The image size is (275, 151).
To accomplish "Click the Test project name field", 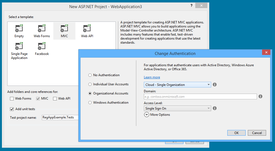I will pos(60,117).
